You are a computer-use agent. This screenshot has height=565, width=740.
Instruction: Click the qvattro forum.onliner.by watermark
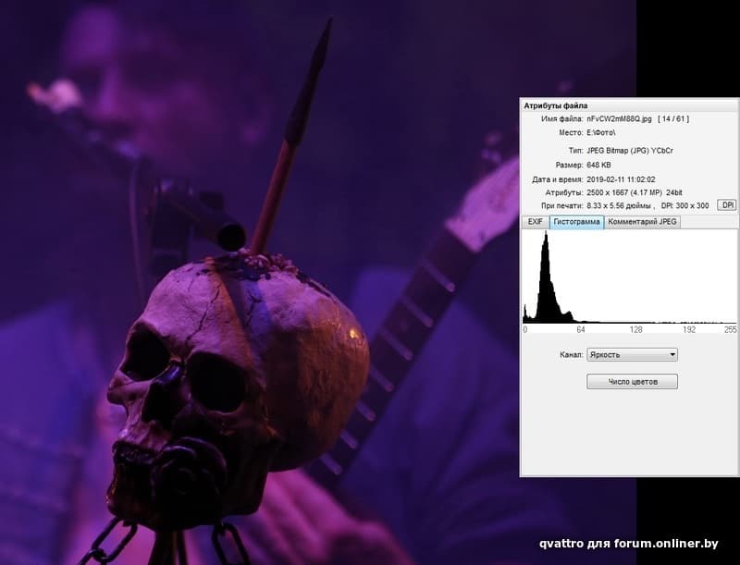[629, 543]
